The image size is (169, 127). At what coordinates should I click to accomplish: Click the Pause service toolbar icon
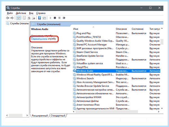tap(59, 18)
